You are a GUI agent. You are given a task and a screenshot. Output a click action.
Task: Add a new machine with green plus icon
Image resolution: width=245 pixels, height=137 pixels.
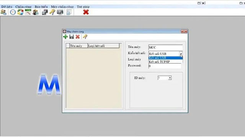tap(65, 37)
